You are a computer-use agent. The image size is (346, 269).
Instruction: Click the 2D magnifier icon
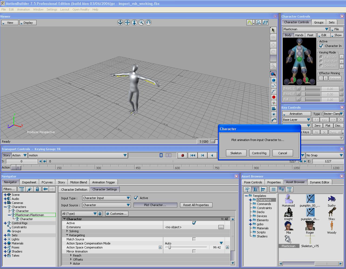(258, 22)
